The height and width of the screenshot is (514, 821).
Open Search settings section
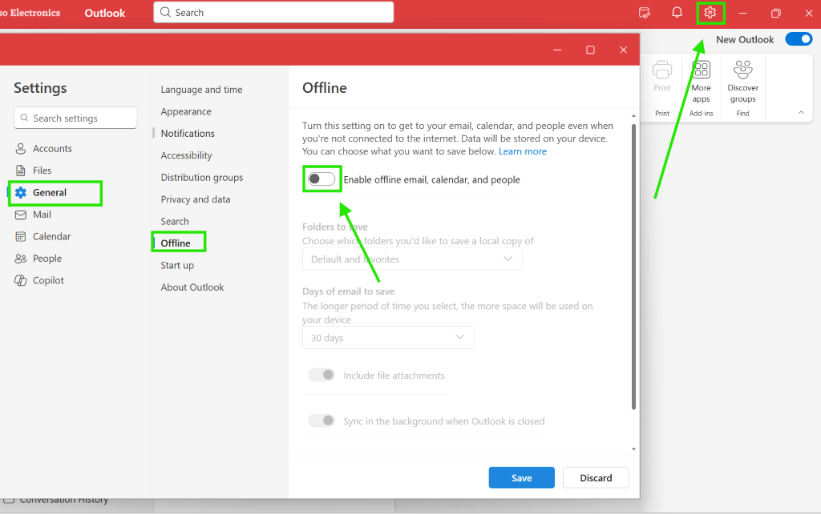pos(175,221)
